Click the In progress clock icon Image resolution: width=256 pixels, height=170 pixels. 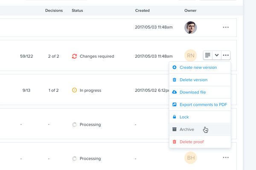[74, 90]
